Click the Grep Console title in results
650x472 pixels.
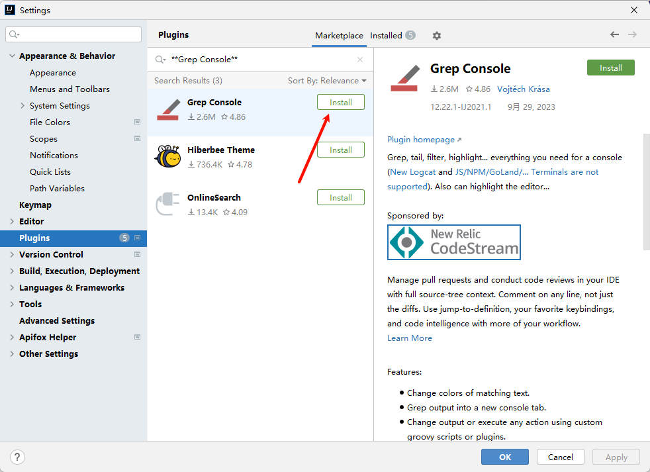click(214, 102)
